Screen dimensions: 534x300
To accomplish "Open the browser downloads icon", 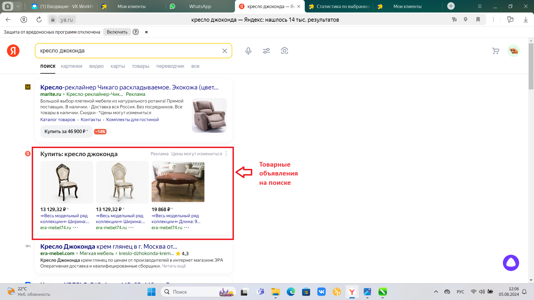I will coord(525,19).
